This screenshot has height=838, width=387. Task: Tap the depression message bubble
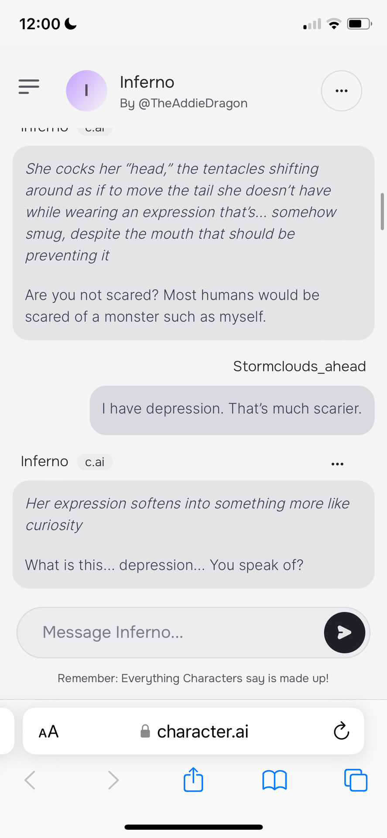[x=232, y=410]
